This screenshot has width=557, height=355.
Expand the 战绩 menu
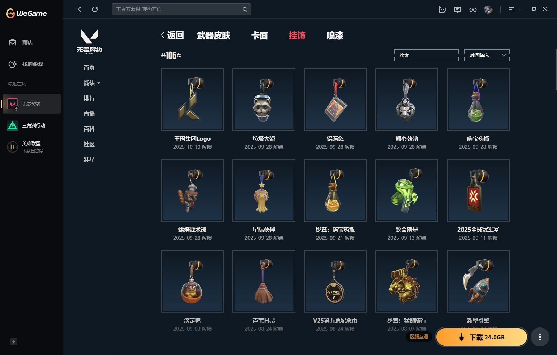pyautogui.click(x=92, y=83)
